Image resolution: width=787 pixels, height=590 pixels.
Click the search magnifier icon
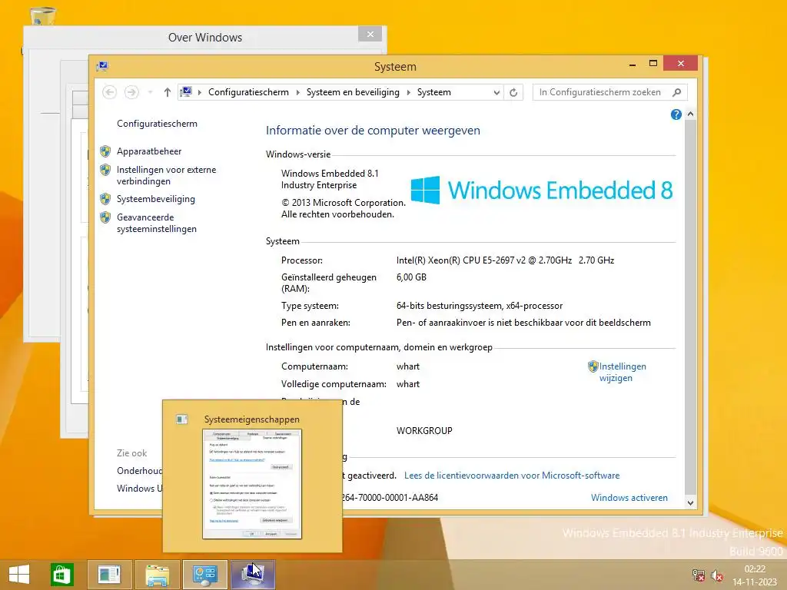pyautogui.click(x=676, y=92)
